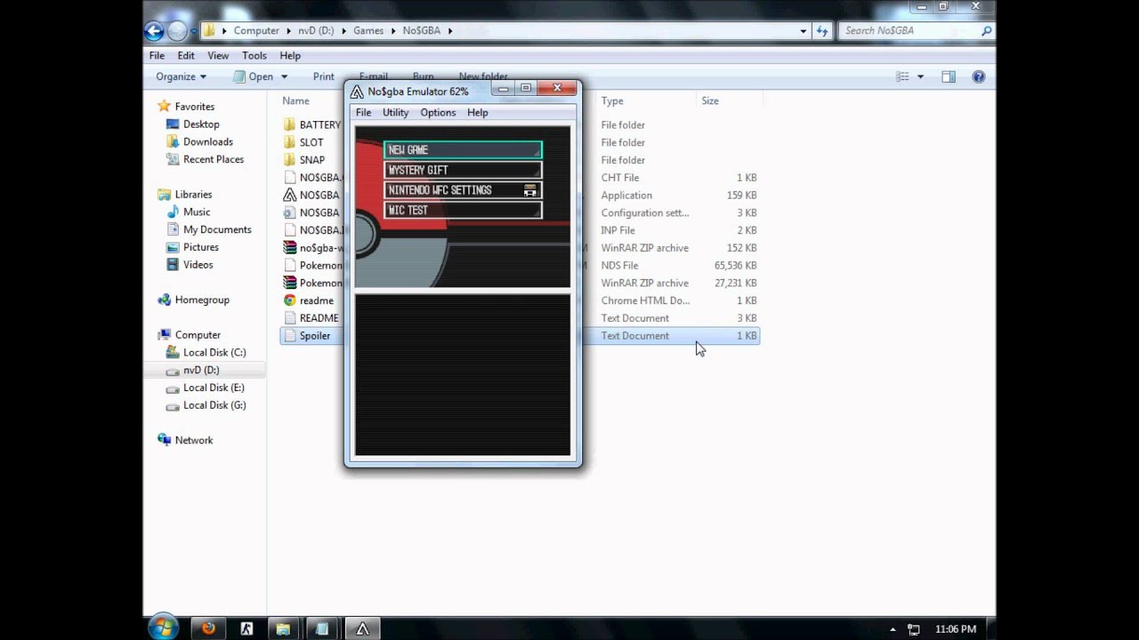Change view using the views icon
The height and width of the screenshot is (640, 1139).
coord(903,77)
